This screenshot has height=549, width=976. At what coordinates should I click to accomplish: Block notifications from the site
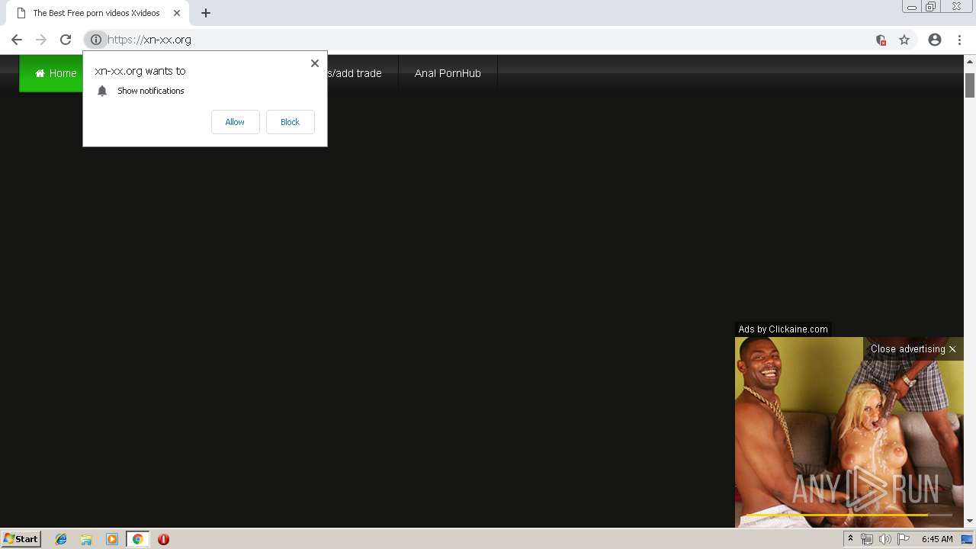point(290,122)
